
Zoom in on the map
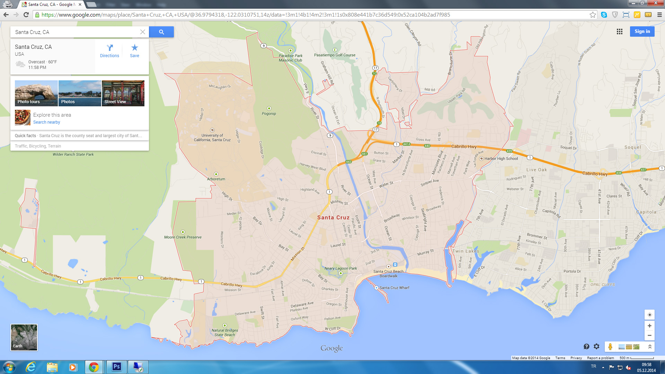coord(649,326)
